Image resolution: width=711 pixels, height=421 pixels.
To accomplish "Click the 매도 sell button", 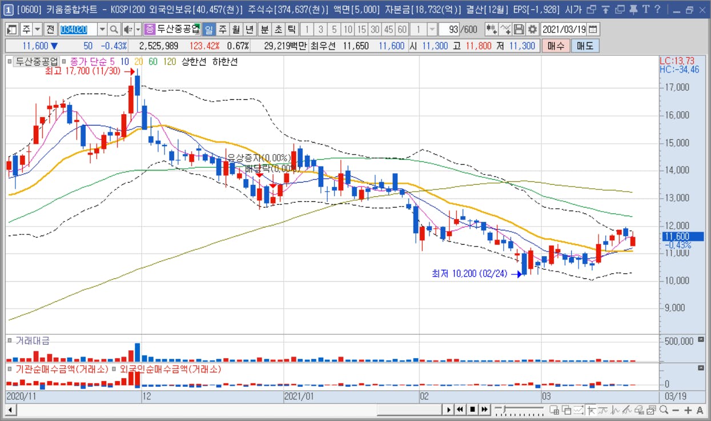I will click(585, 46).
